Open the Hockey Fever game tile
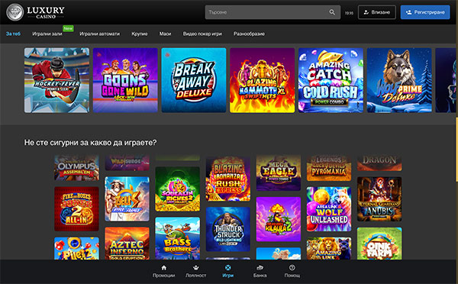This screenshot has height=284, width=458. point(57,80)
